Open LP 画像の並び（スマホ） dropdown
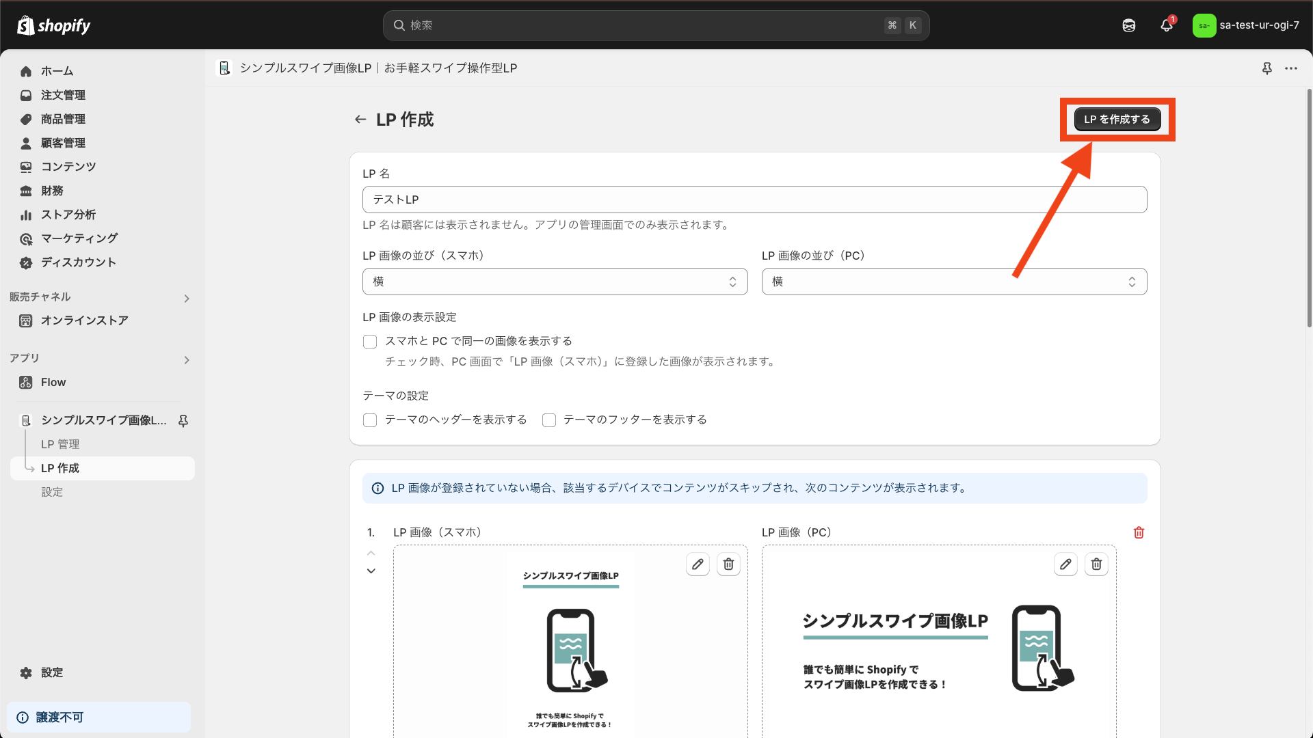Screen dimensions: 1313x738 555,282
